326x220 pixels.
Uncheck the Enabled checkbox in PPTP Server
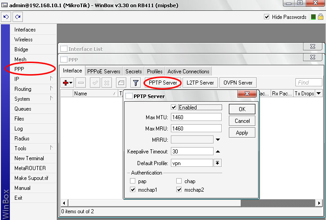pyautogui.click(x=174, y=107)
